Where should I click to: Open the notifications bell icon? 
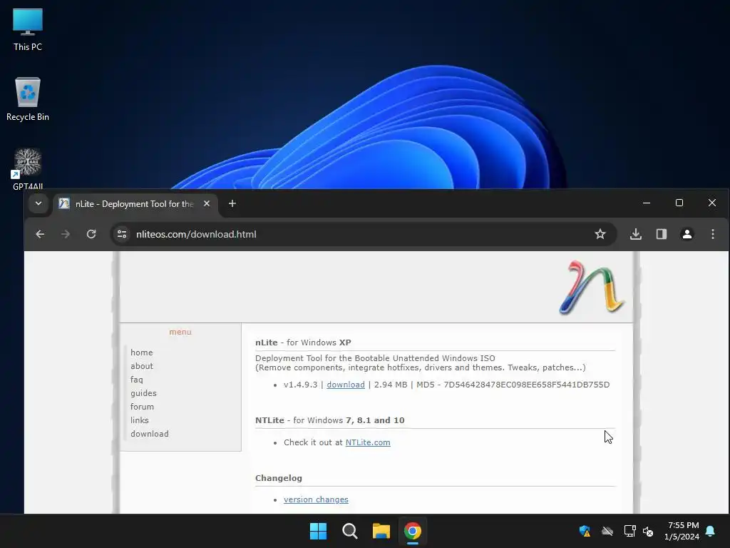point(711,531)
